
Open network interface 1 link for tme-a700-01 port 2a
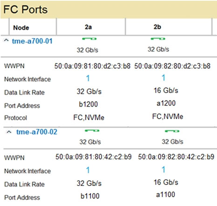click(x=88, y=78)
